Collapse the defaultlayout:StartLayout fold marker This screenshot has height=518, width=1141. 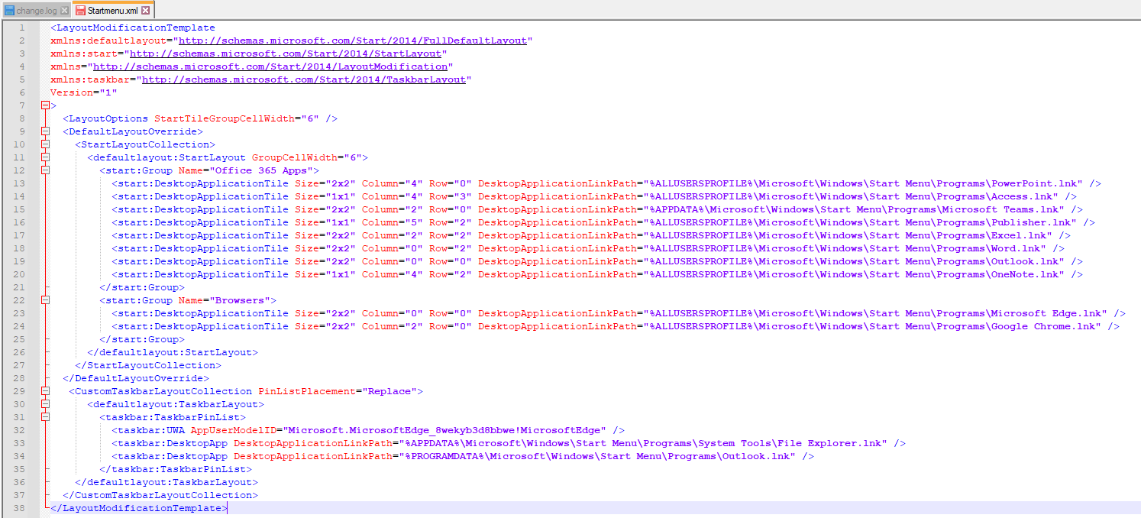point(45,157)
